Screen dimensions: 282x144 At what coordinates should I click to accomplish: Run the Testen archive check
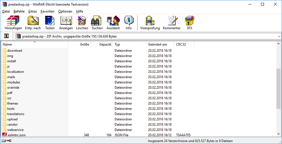(50, 22)
